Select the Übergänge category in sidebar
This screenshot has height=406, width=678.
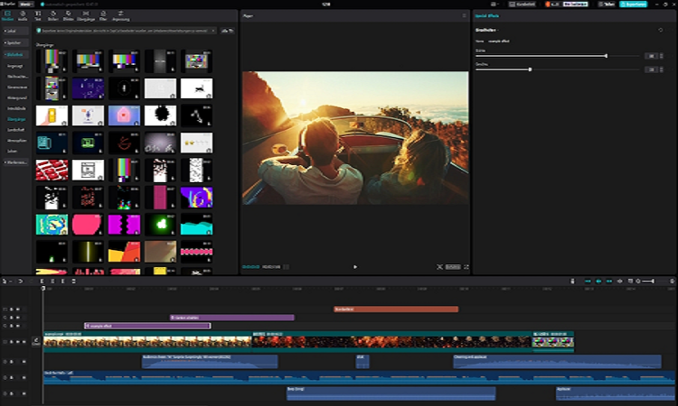[16, 118]
